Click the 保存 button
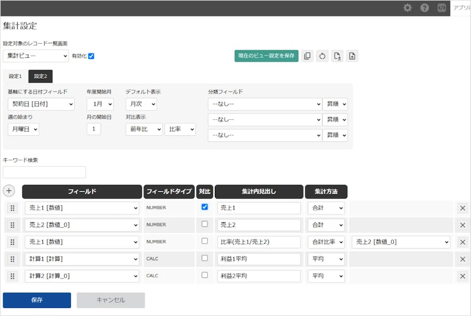 click(36, 300)
